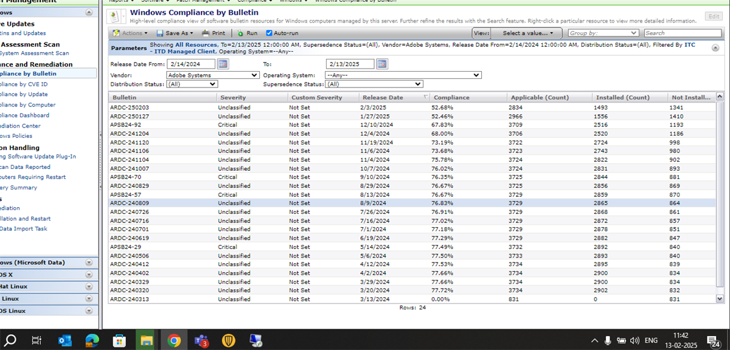Open File Explorer from the taskbar

147,340
